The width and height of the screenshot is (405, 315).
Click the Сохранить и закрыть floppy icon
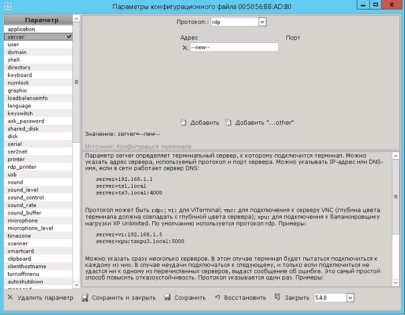click(x=85, y=298)
